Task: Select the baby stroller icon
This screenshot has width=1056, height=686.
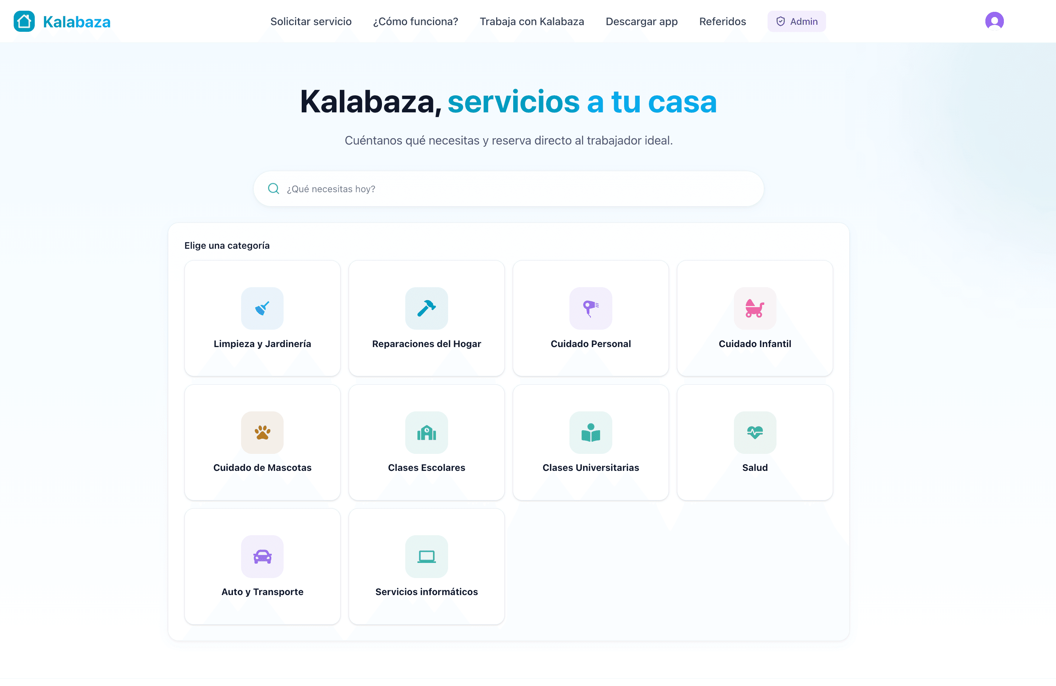Action: (755, 308)
